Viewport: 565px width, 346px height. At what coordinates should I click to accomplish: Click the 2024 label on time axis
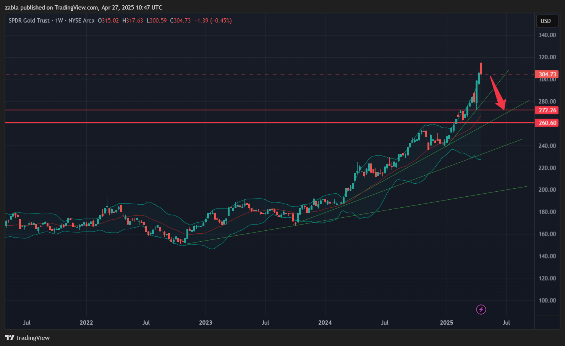pyautogui.click(x=325, y=323)
